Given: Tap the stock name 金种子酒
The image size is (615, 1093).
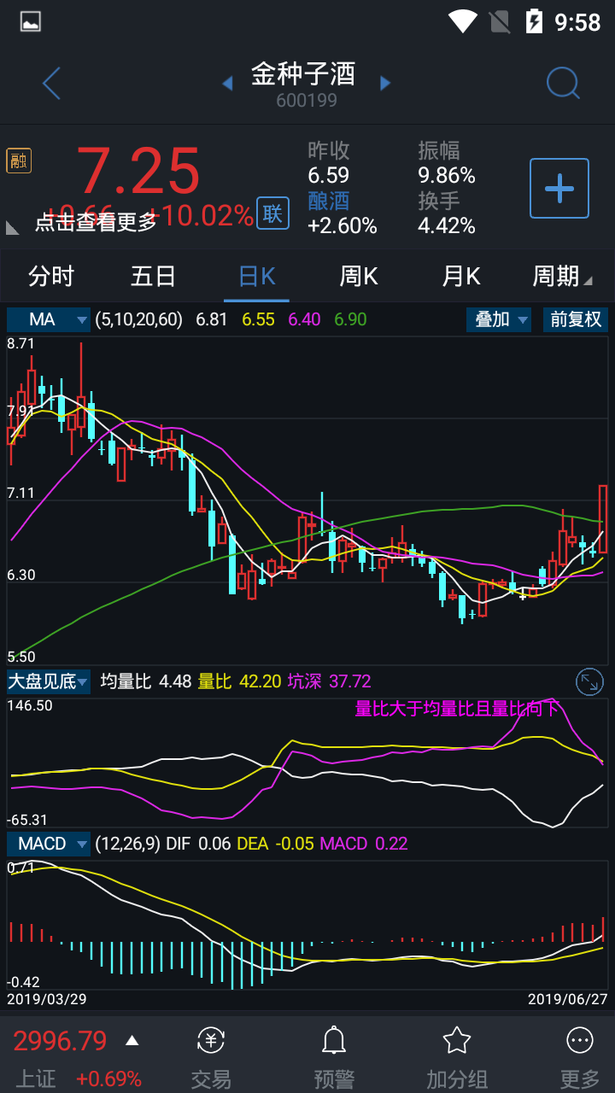Looking at the screenshot, I should tap(303, 74).
